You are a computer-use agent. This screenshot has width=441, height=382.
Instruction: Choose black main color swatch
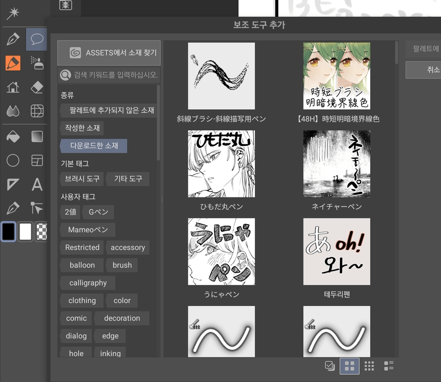(x=8, y=231)
